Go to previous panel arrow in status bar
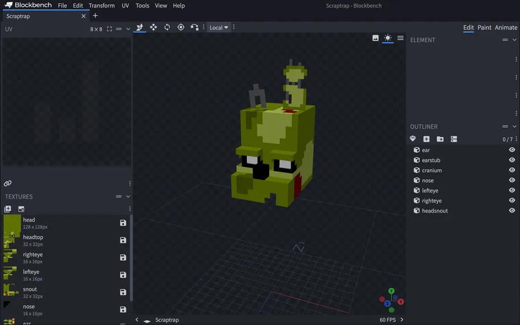 136,320
